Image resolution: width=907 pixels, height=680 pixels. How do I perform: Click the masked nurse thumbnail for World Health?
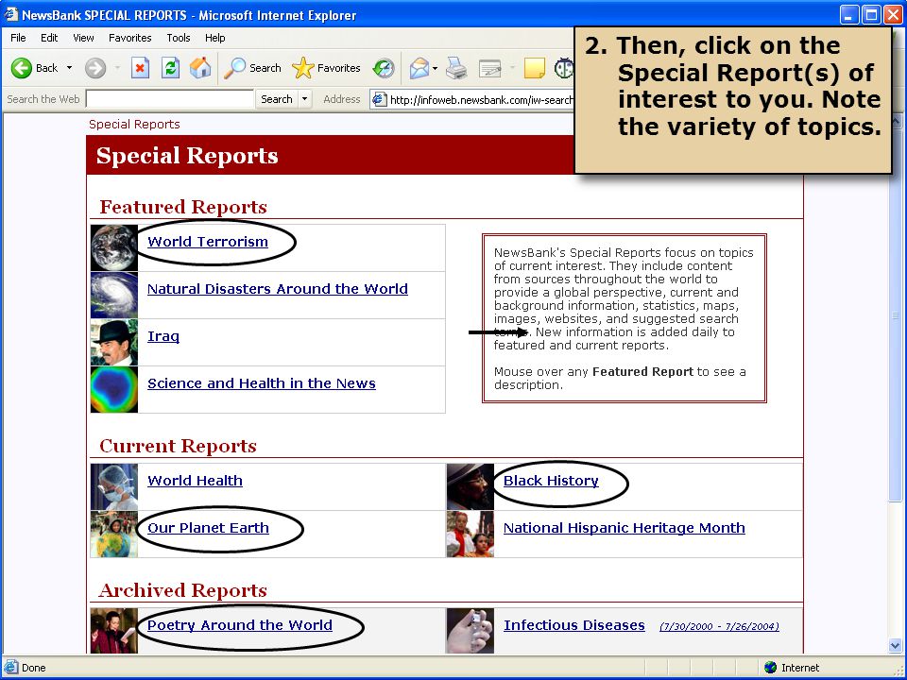click(114, 487)
